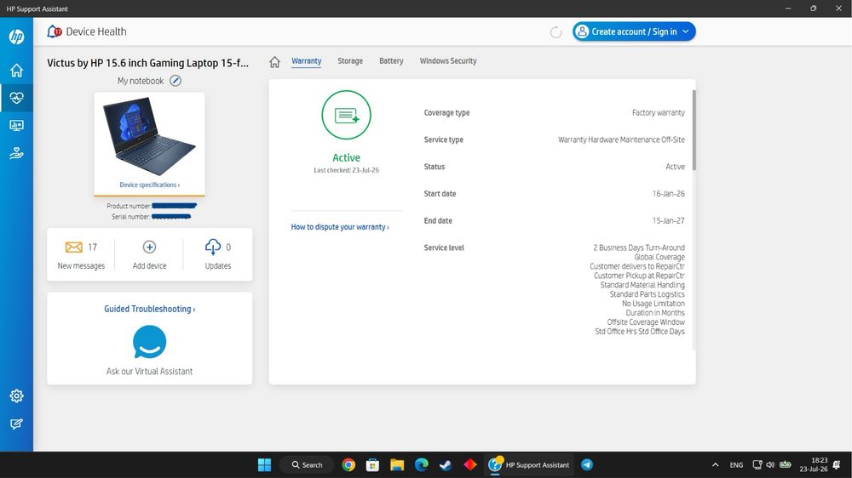Switch to the Warranty tab

pyautogui.click(x=307, y=60)
